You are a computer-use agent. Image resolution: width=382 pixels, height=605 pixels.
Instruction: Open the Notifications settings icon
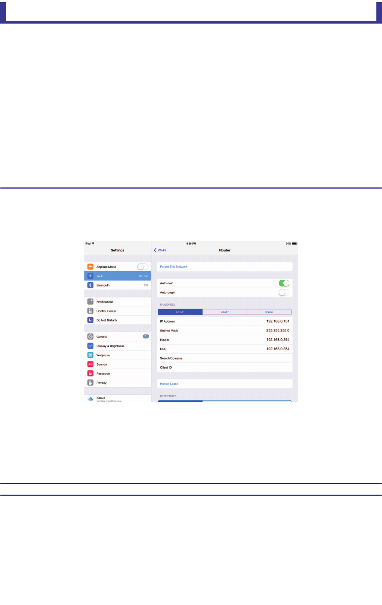point(90,302)
